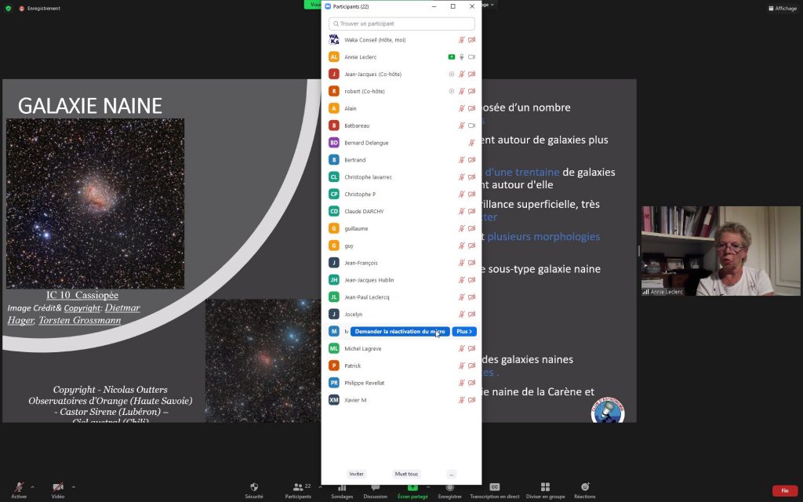Expand audio options arrow beside Activer
The height and width of the screenshot is (502, 803).
click(x=32, y=486)
